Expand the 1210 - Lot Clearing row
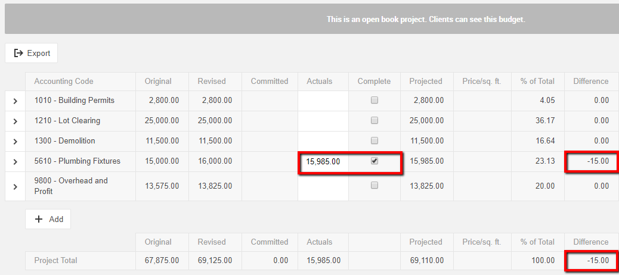The width and height of the screenshot is (619, 275). pos(16,121)
